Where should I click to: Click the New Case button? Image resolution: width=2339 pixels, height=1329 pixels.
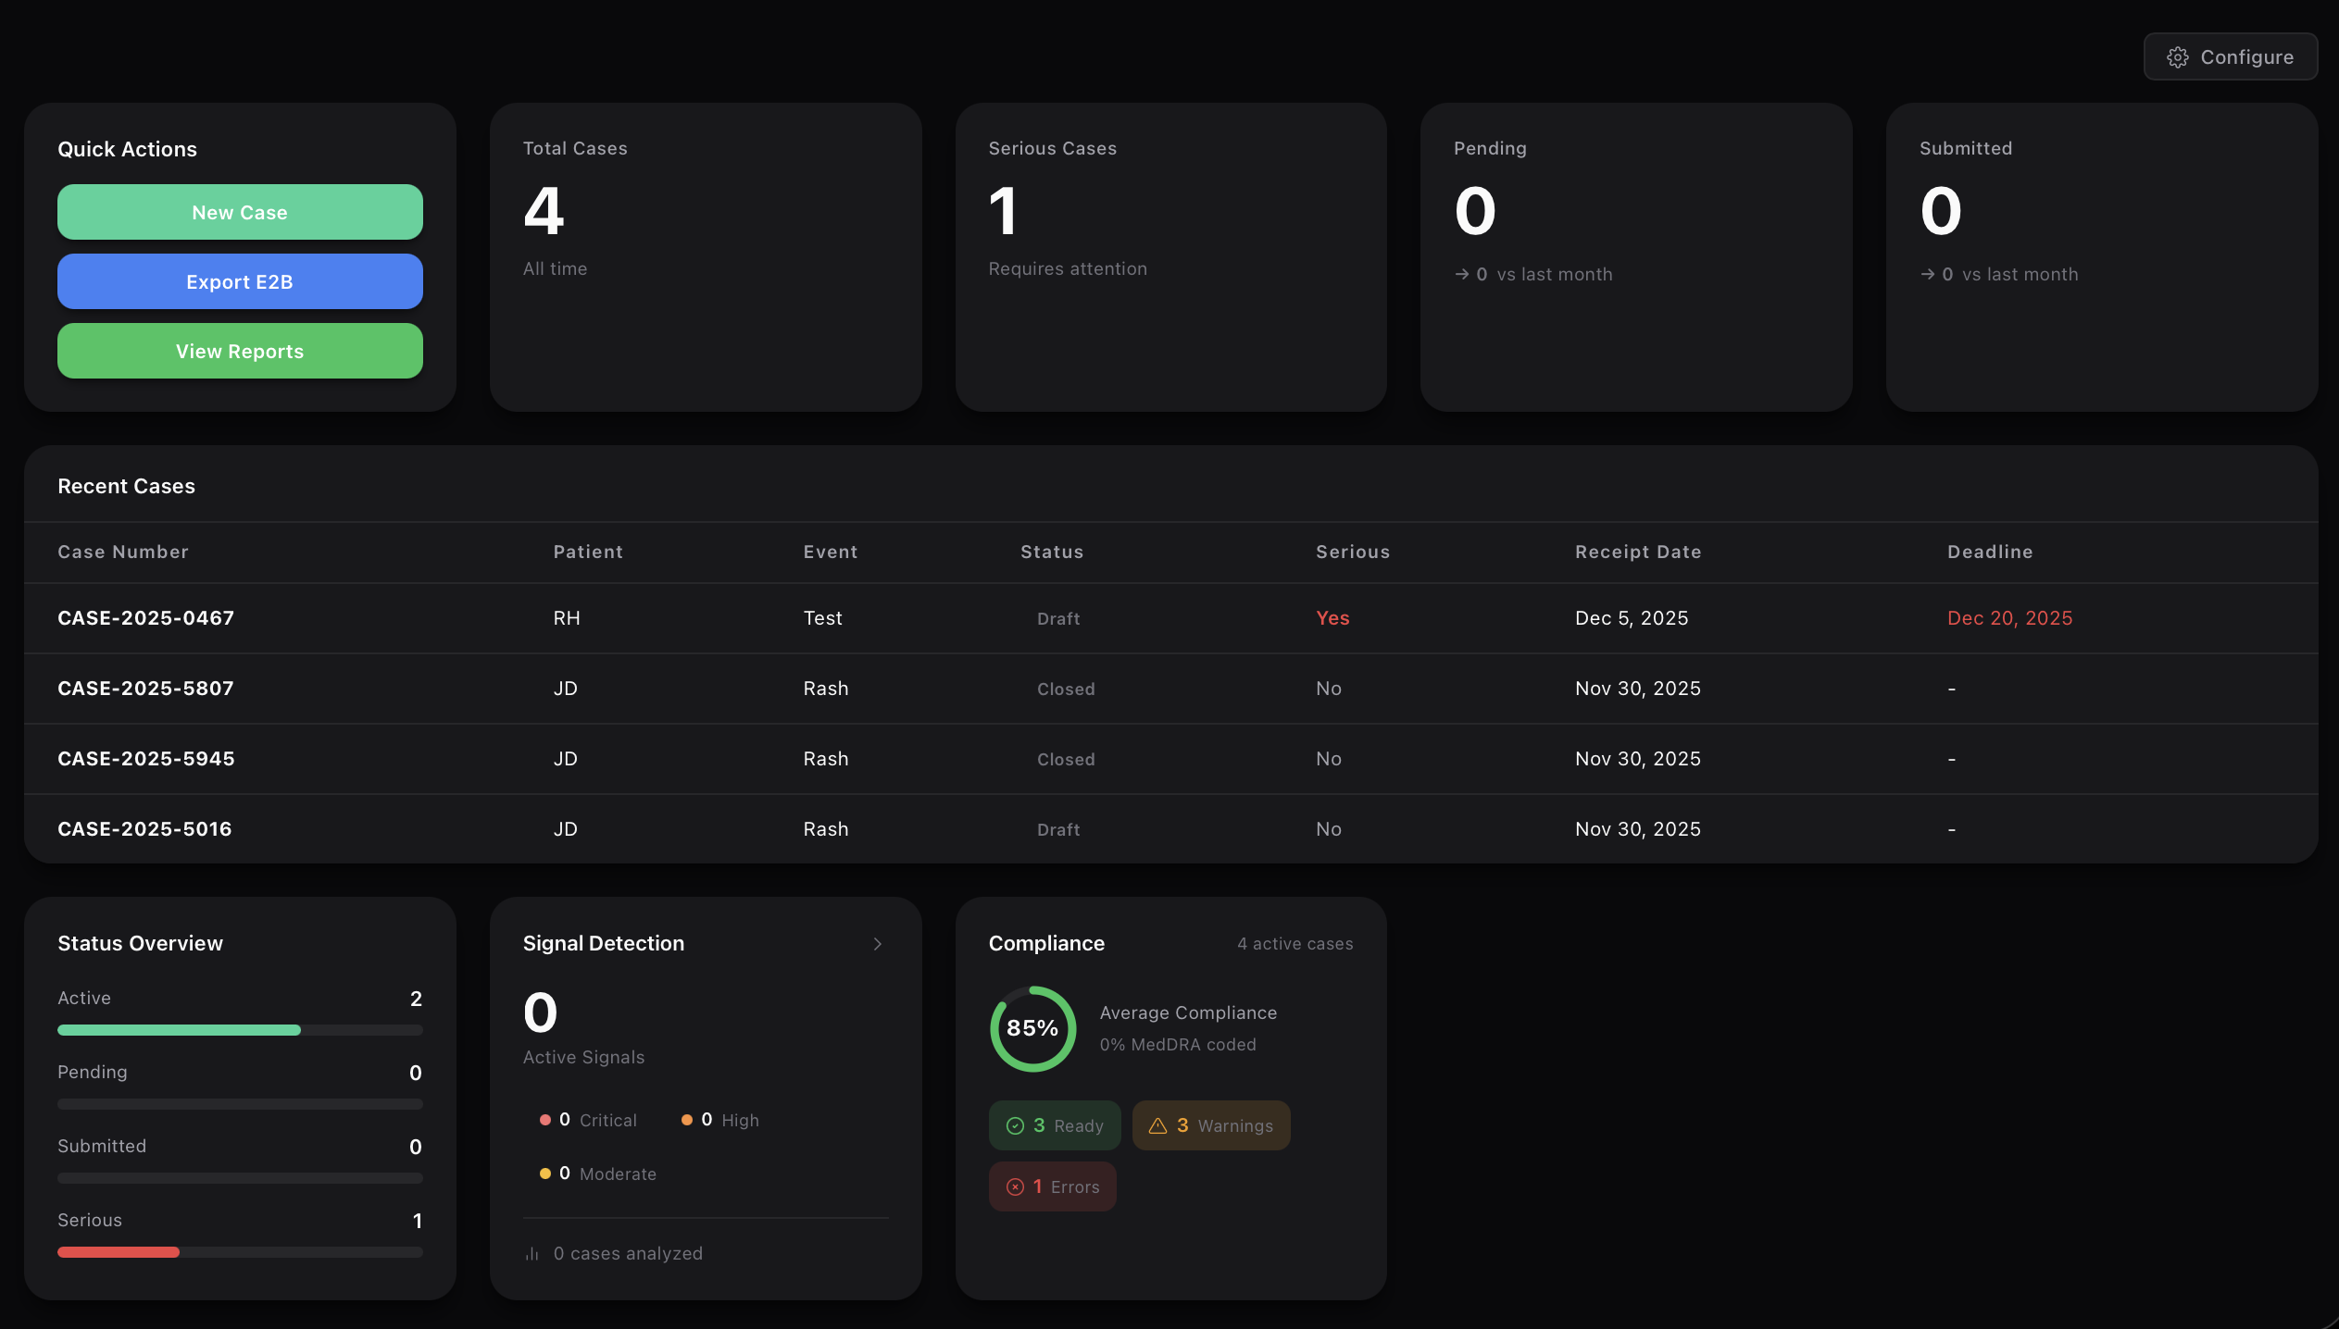tap(240, 212)
